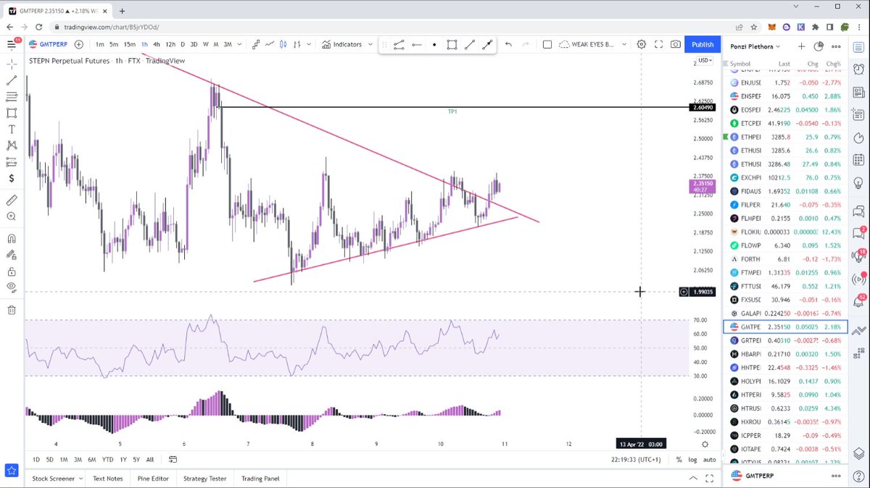The image size is (870, 488).
Task: Open object tree layers icon in right sidebar
Action: (x=859, y=453)
